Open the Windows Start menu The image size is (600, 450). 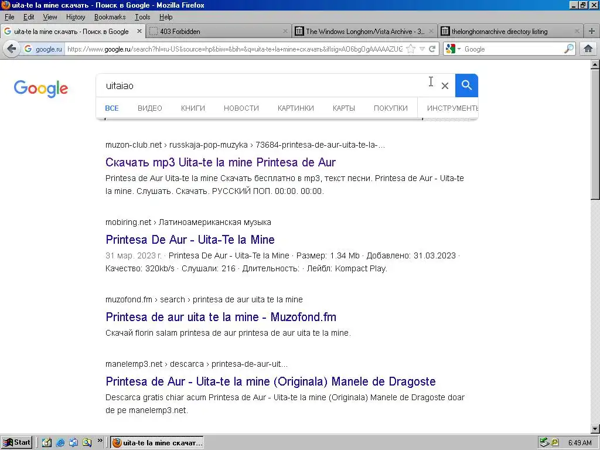16,442
